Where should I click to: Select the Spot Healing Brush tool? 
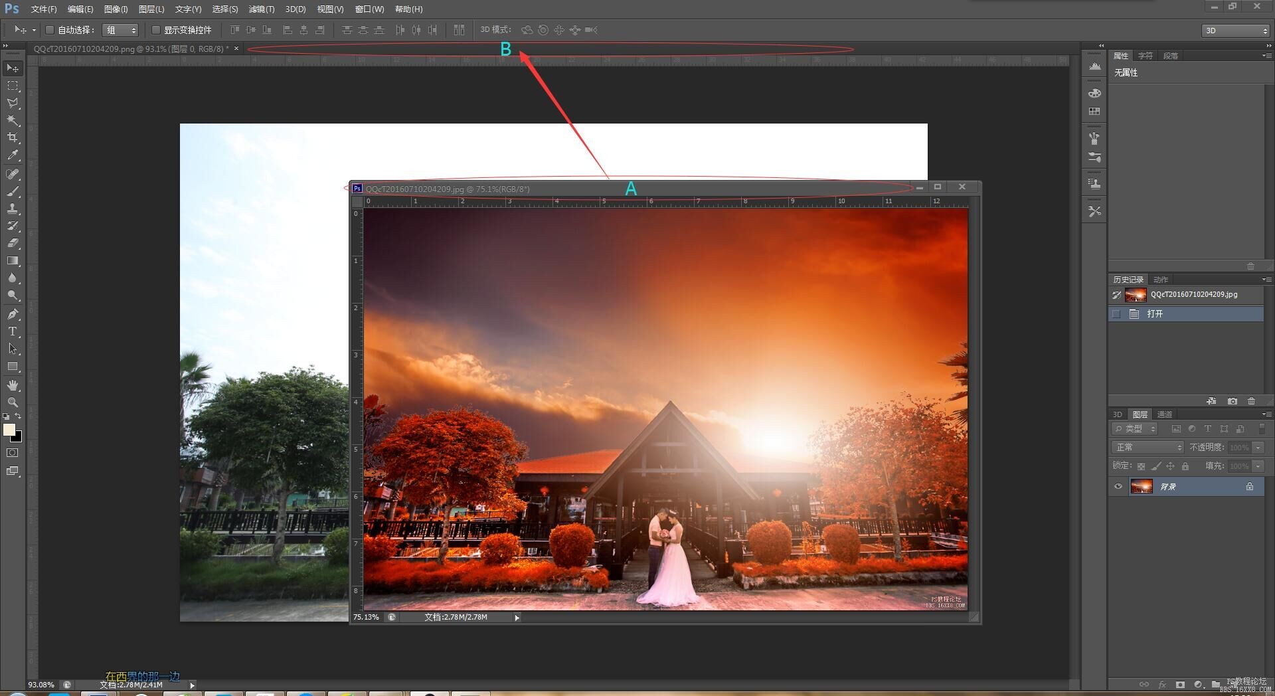[x=13, y=174]
